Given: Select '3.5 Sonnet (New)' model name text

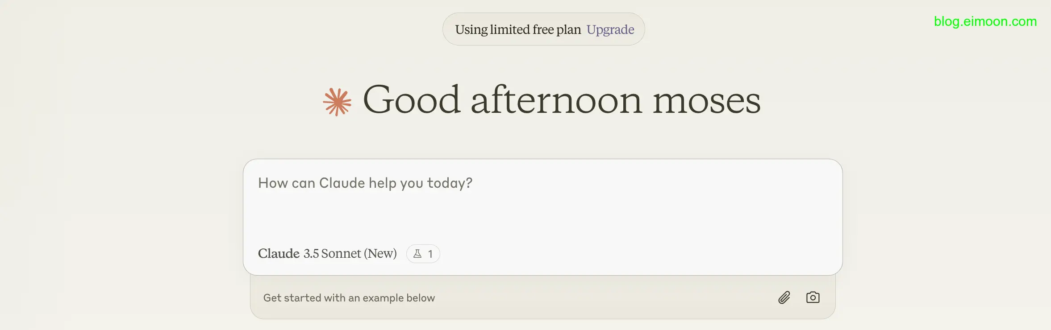Looking at the screenshot, I should [350, 254].
